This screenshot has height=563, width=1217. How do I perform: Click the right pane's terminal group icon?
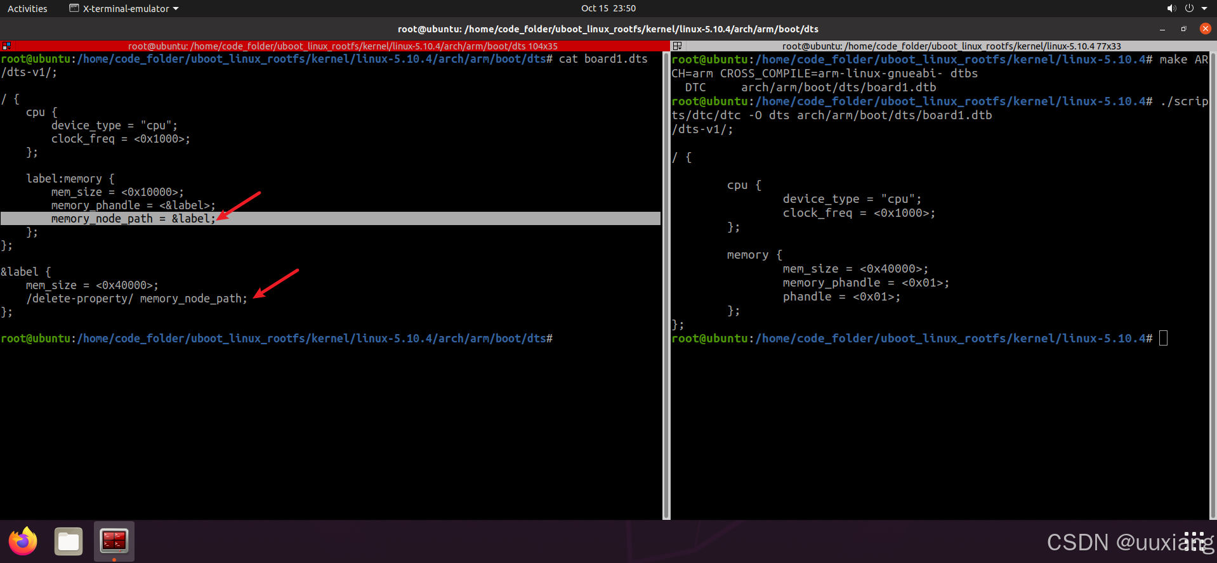pos(677,46)
